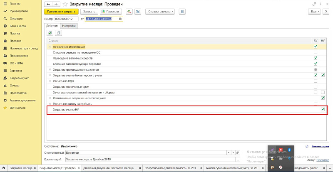Screen dimensions: 333x172
Task: Open the Комментарии link
Action: click(x=320, y=146)
